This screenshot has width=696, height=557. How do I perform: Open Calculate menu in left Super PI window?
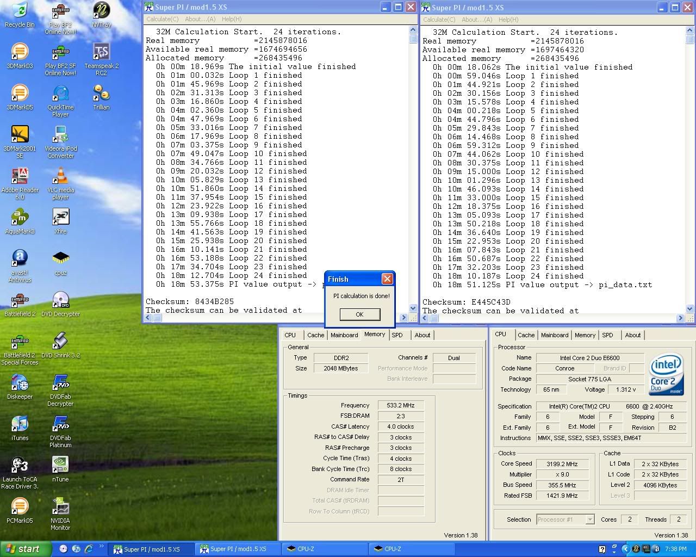point(162,19)
